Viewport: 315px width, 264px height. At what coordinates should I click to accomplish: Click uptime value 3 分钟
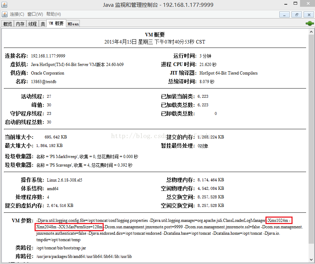coord(205,56)
